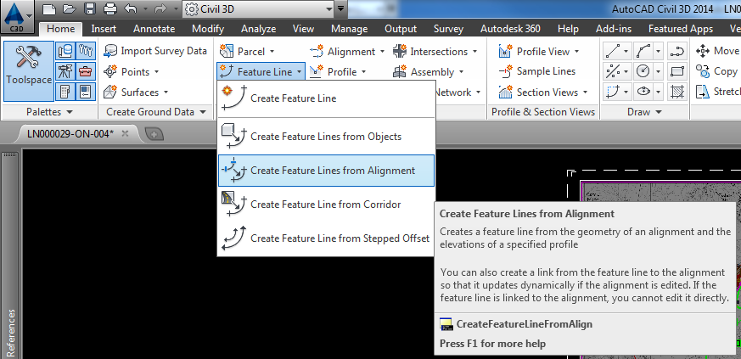Click the Undo arrow icon
This screenshot has width=741, height=359.
click(x=131, y=9)
